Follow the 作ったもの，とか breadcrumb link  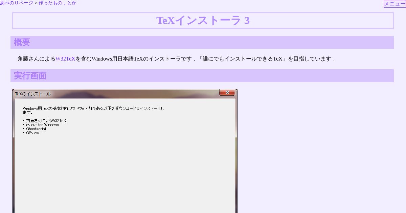[58, 3]
